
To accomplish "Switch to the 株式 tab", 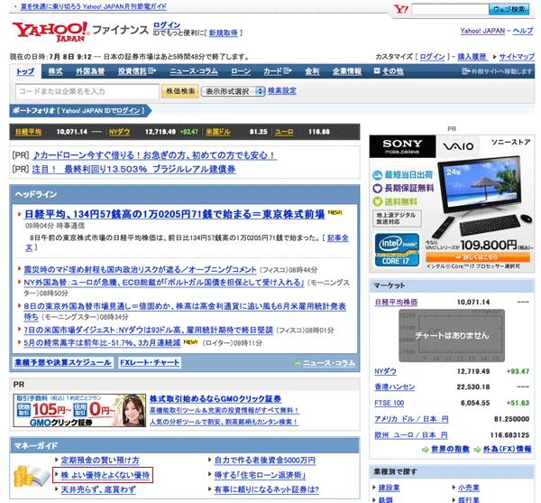I will [x=55, y=70].
